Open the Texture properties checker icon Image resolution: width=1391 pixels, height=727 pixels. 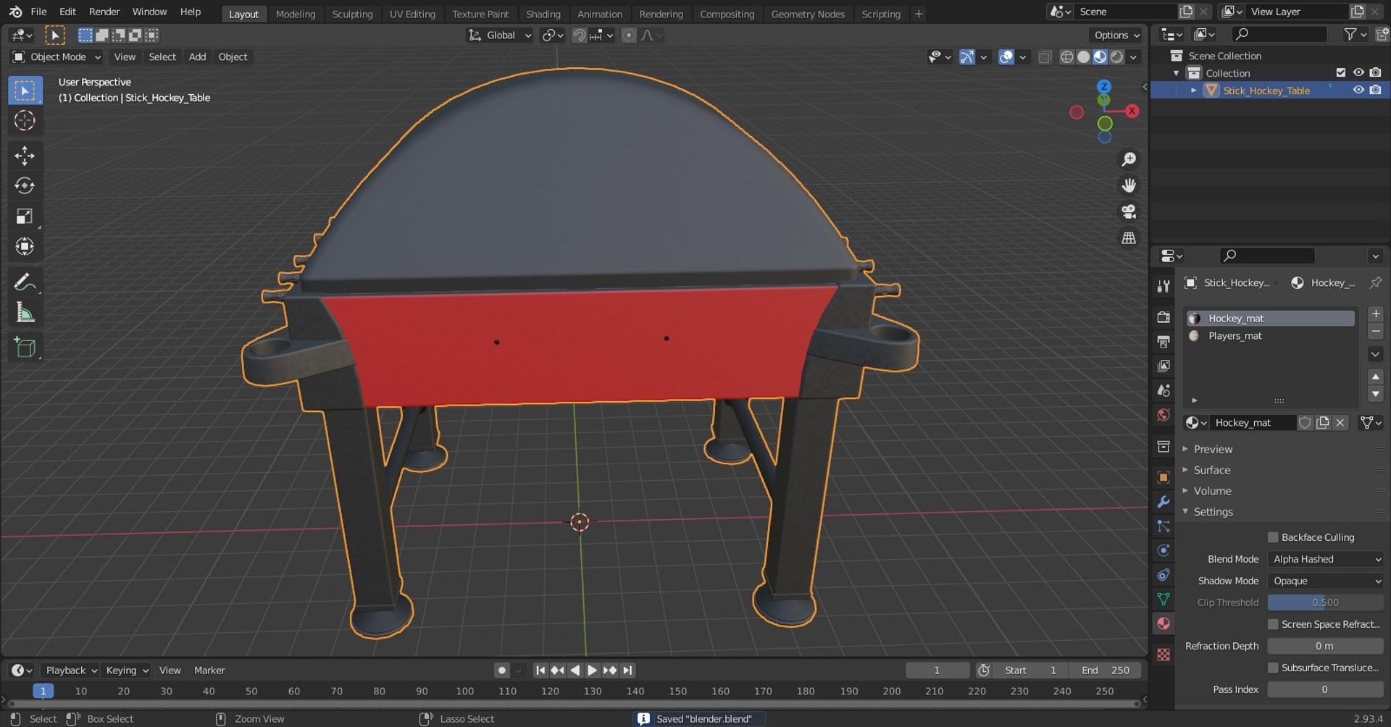[1164, 655]
